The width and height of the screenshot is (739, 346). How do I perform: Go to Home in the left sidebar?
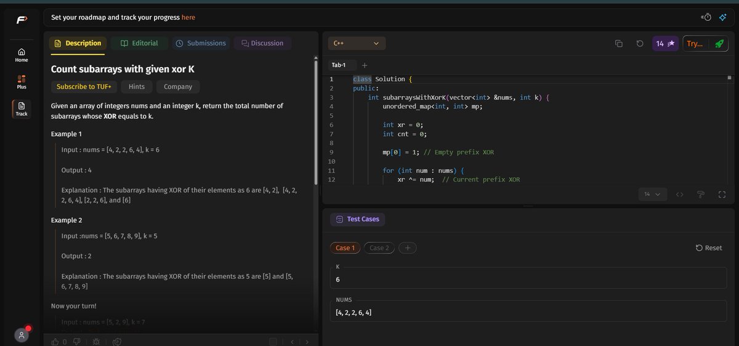point(22,55)
